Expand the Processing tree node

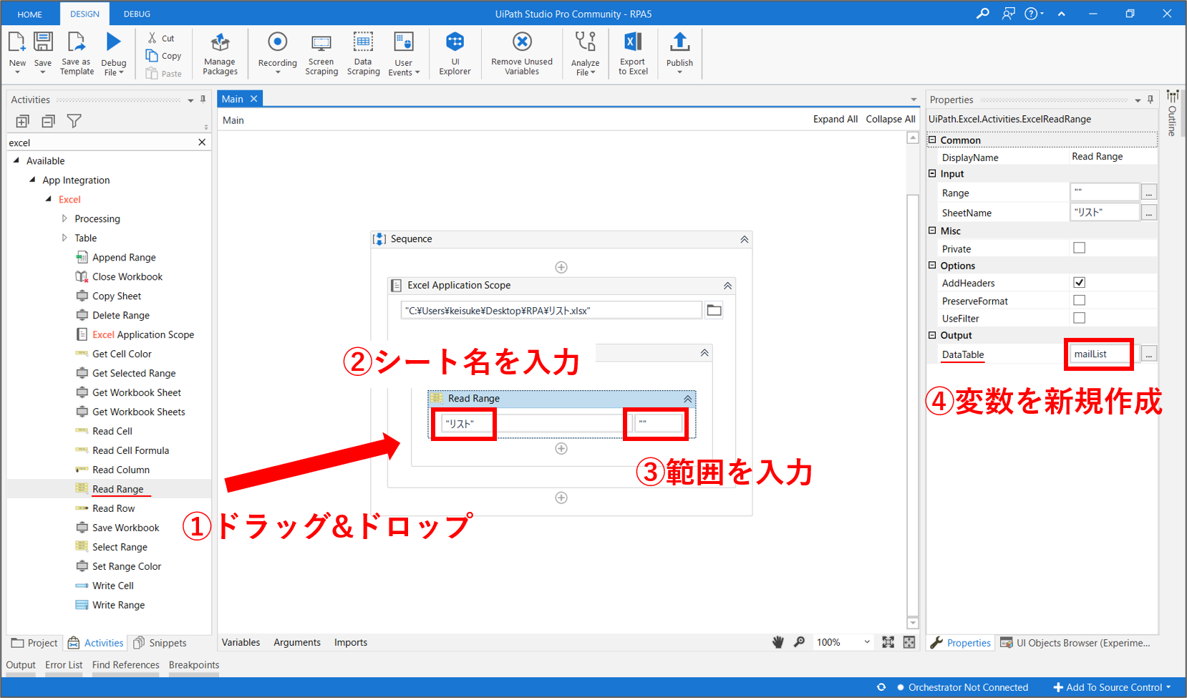pos(64,218)
